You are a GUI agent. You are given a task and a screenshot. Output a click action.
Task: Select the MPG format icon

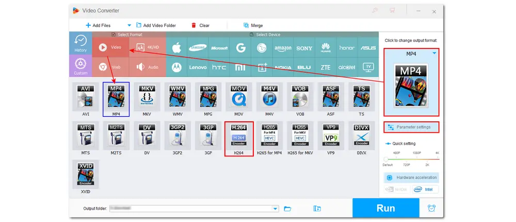[208, 97]
